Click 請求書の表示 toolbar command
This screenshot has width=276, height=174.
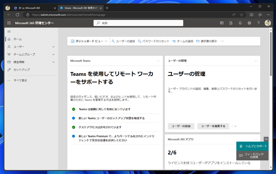coord(207,41)
